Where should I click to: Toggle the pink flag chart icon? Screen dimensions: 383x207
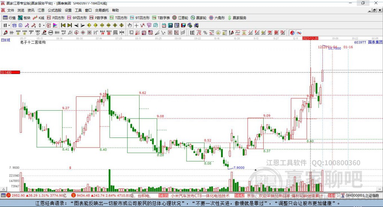coord(55,25)
